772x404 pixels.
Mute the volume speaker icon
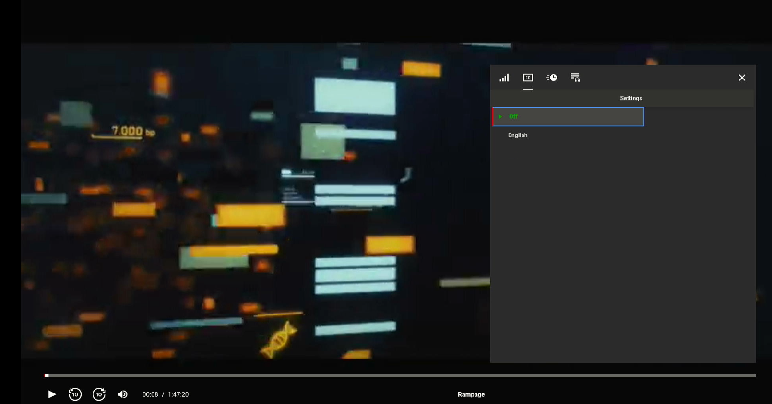pyautogui.click(x=123, y=394)
